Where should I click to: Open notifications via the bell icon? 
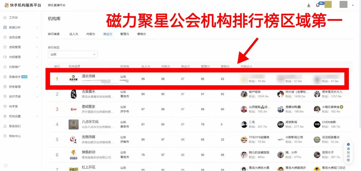318,5
